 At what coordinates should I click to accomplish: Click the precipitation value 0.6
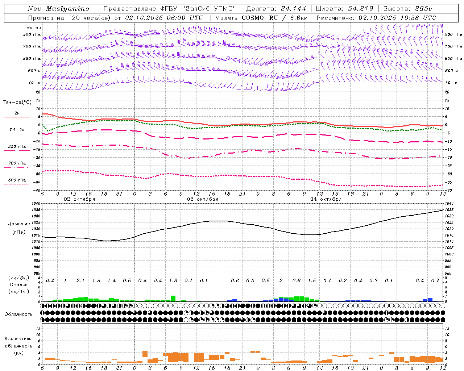tap(235, 281)
